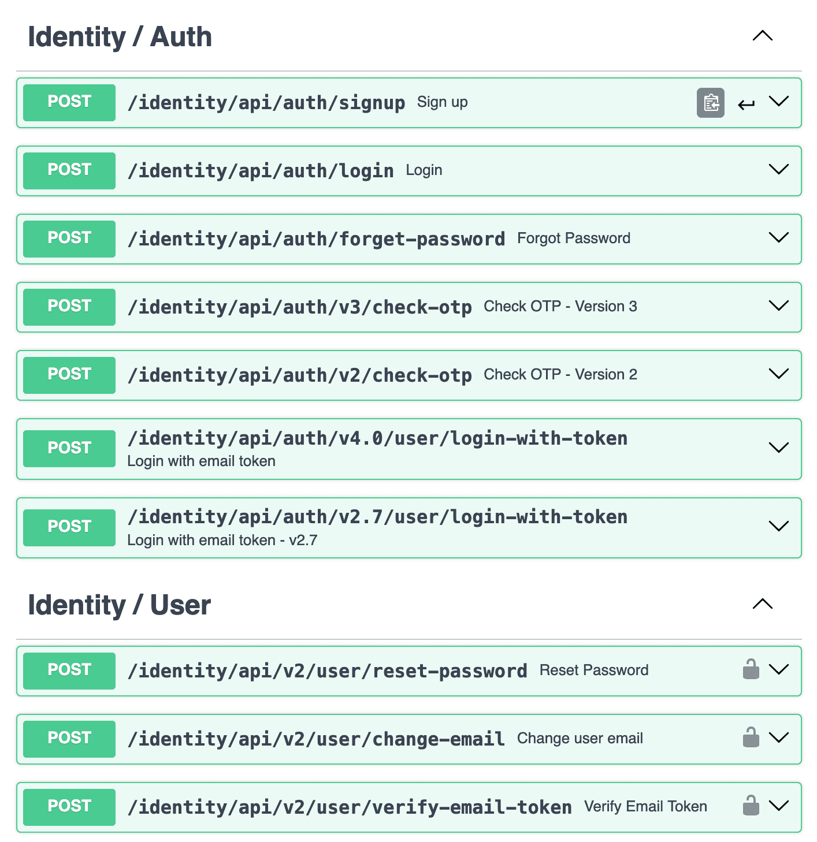
Task: Click the Identity / User heading
Action: coord(119,605)
